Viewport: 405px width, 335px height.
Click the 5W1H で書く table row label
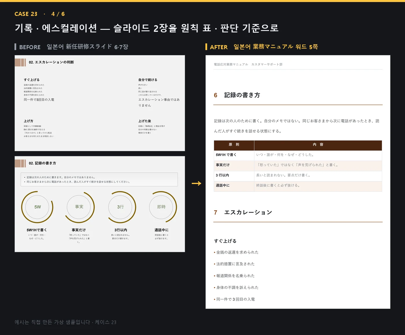pyautogui.click(x=226, y=155)
